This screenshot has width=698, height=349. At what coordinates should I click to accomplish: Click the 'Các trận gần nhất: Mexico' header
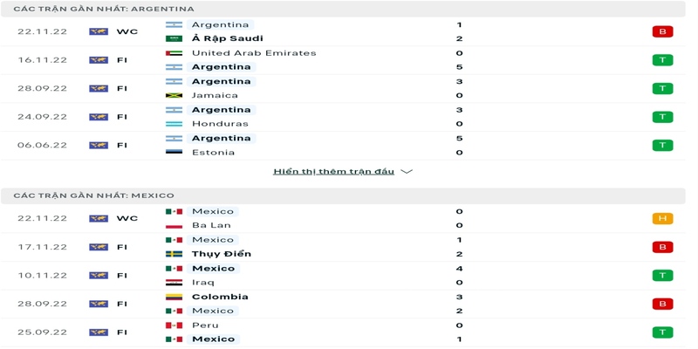tap(94, 195)
